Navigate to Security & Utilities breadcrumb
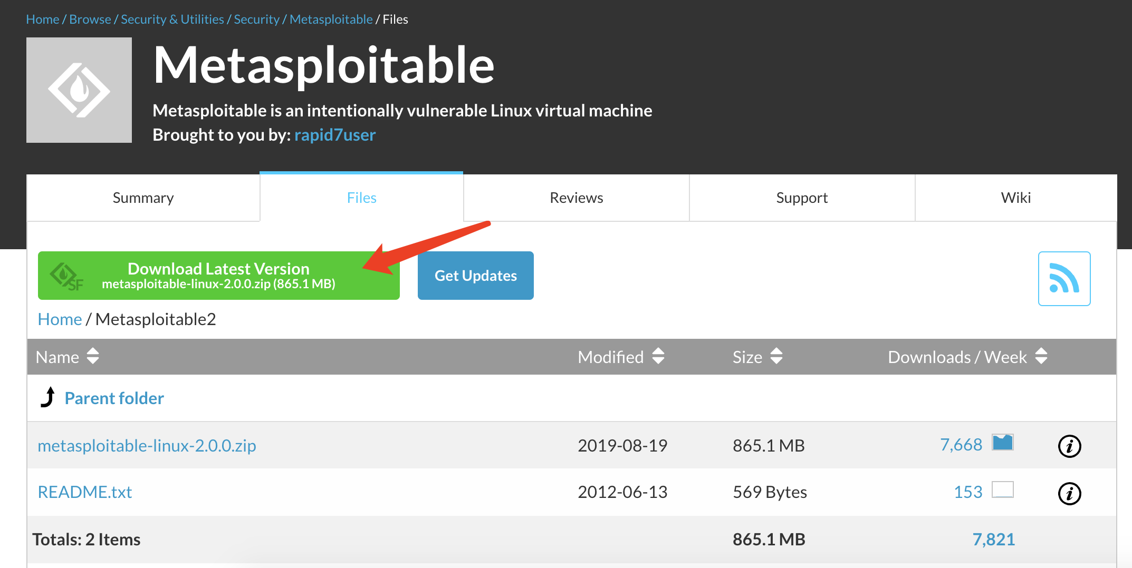The width and height of the screenshot is (1132, 568). pyautogui.click(x=172, y=19)
